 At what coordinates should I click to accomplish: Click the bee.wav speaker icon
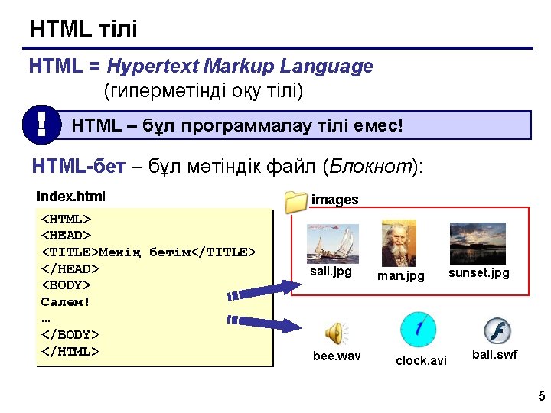point(336,333)
